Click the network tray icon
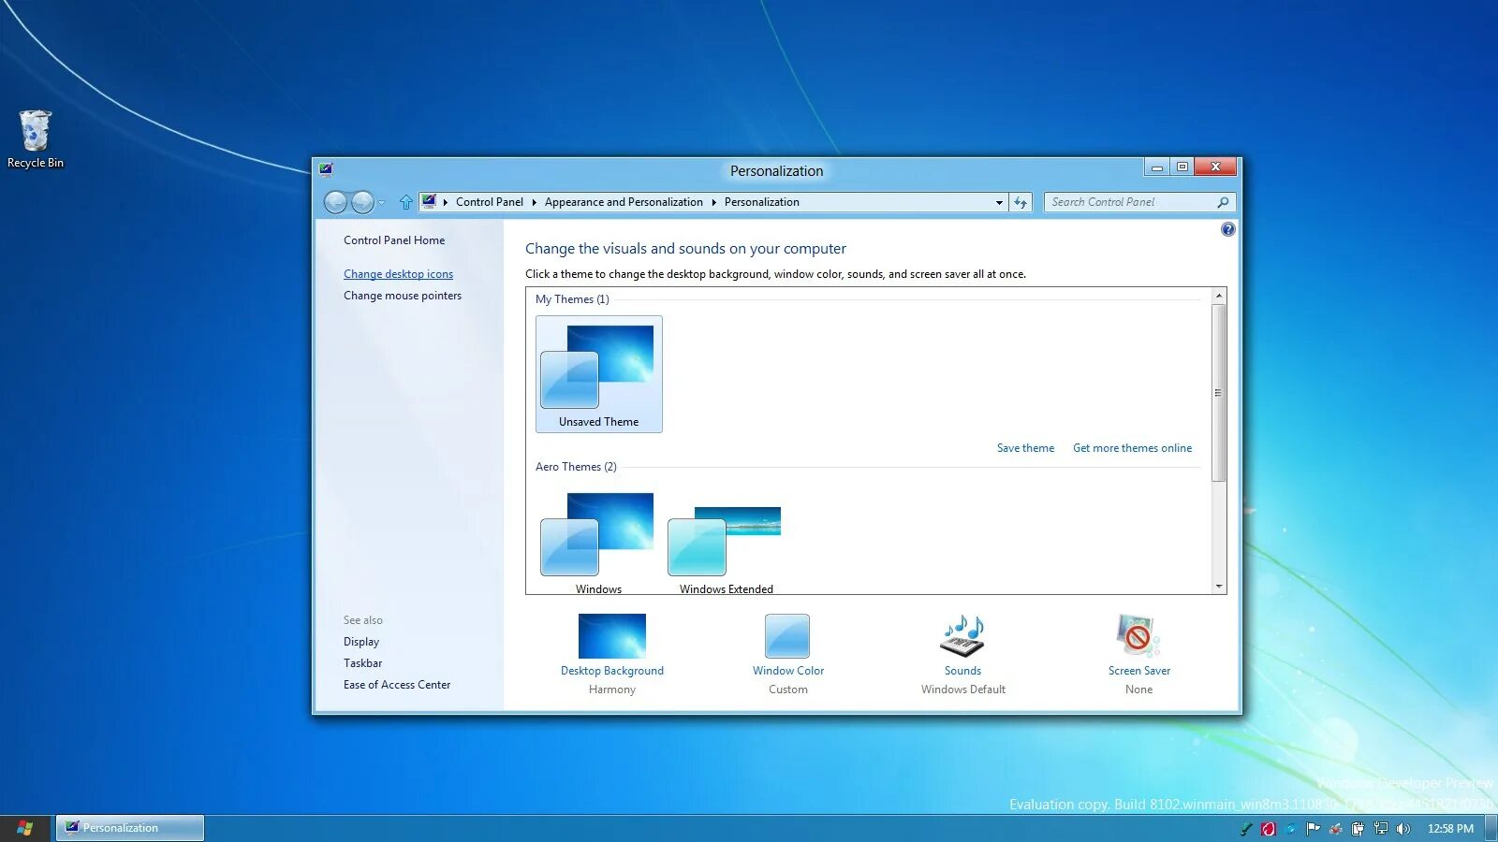This screenshot has width=1498, height=842. pyautogui.click(x=1381, y=829)
